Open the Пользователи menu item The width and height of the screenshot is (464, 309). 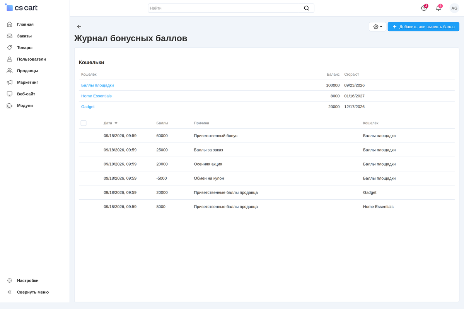click(31, 59)
